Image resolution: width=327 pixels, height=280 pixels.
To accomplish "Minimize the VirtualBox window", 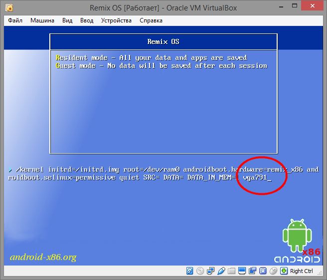I will point(281,6).
